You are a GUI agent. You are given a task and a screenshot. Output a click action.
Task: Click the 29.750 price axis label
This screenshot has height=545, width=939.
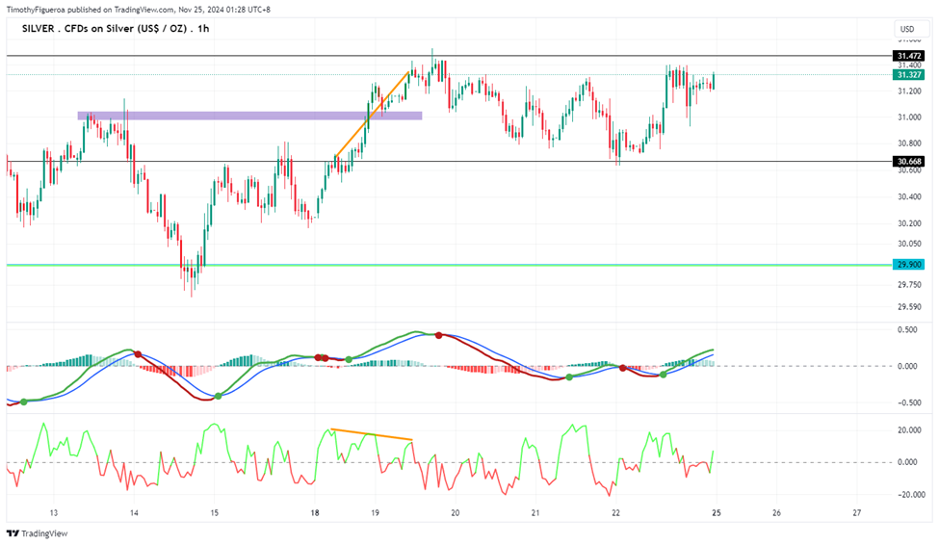pos(909,284)
